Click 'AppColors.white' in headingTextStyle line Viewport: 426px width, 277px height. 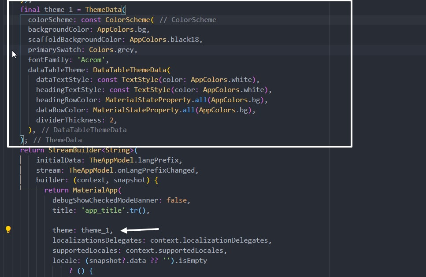pyautogui.click(x=233, y=90)
